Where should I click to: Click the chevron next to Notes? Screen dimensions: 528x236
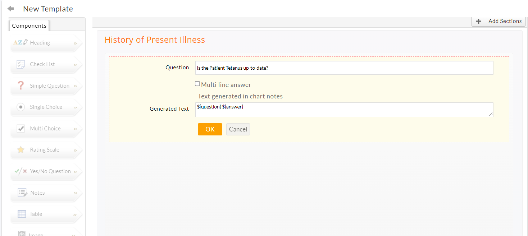click(75, 193)
